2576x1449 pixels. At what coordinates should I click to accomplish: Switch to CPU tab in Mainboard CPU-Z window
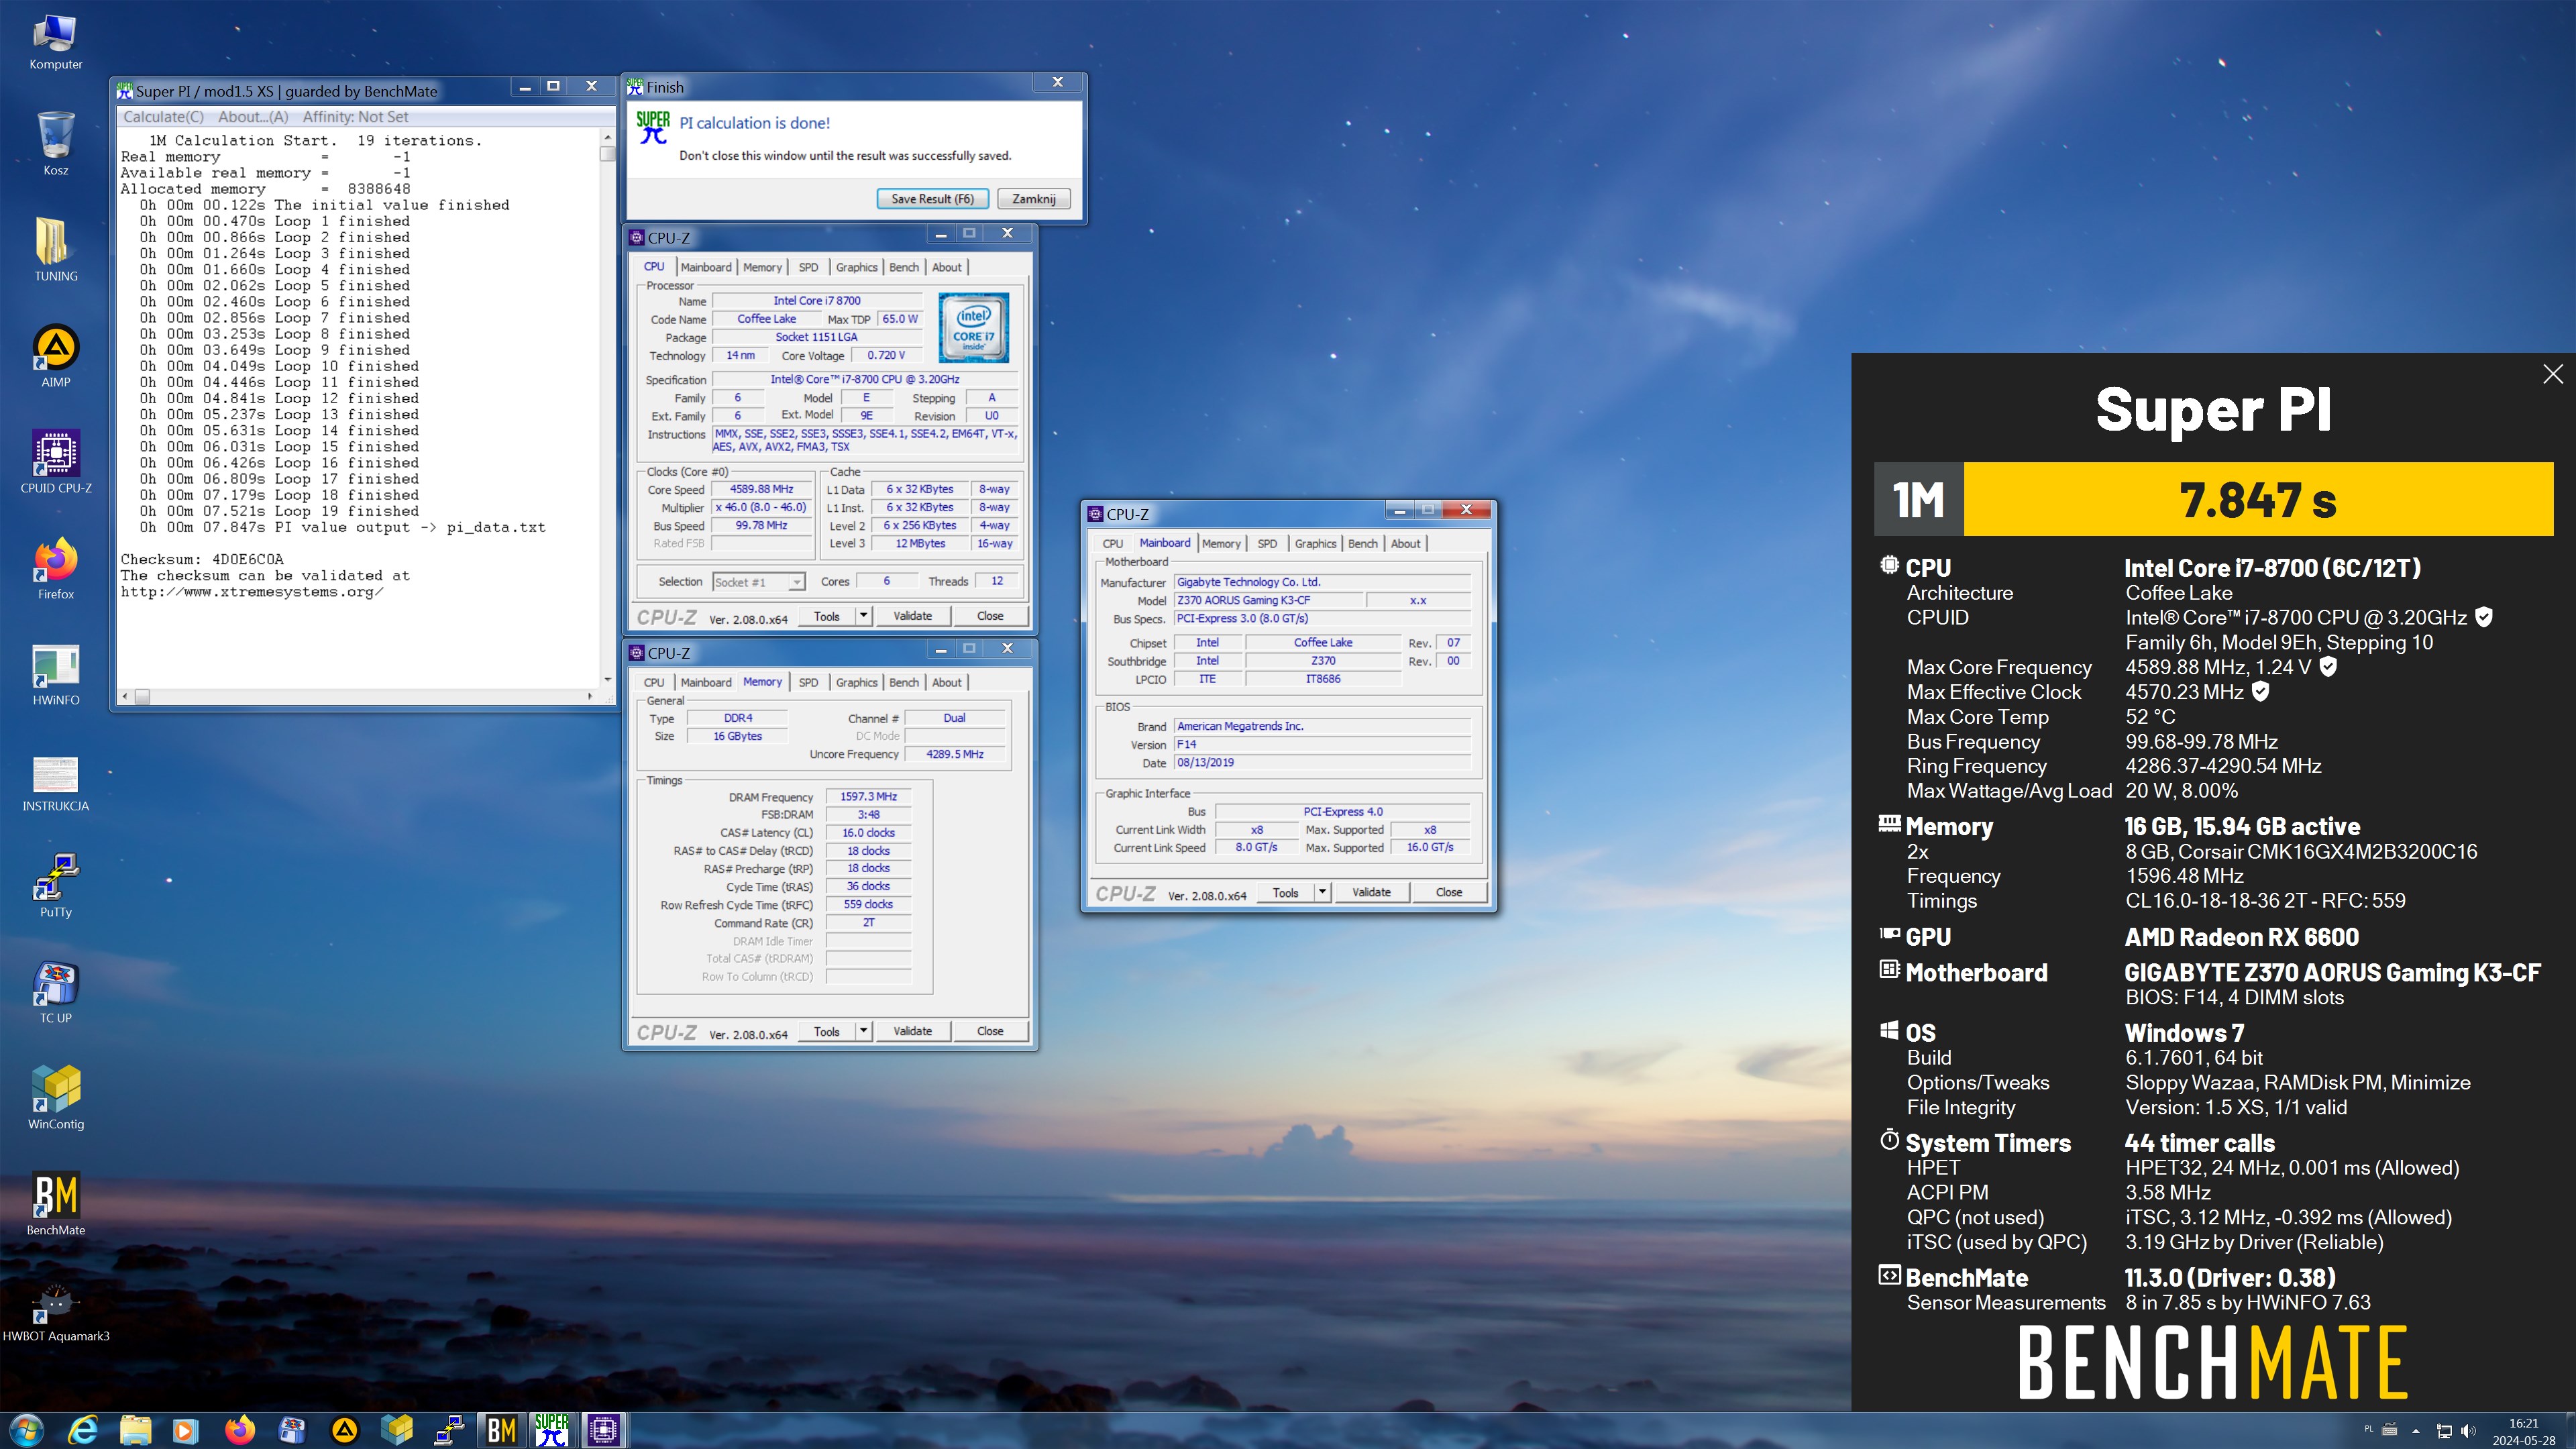point(1113,543)
